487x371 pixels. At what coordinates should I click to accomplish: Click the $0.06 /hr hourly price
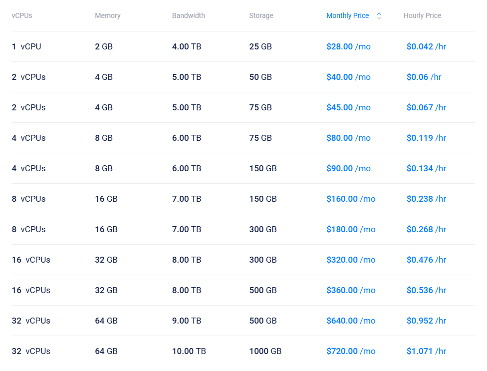(x=424, y=77)
